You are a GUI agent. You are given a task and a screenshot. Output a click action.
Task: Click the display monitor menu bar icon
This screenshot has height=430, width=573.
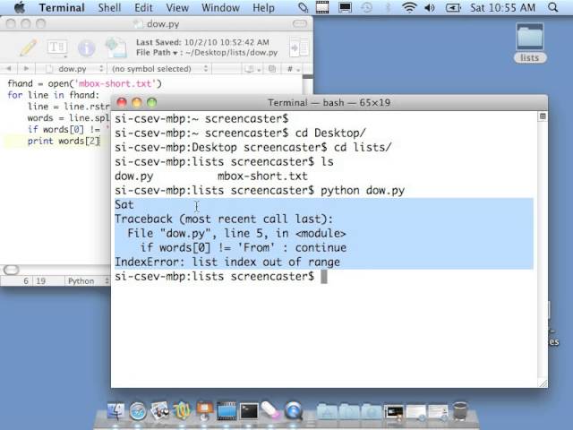[345, 7]
